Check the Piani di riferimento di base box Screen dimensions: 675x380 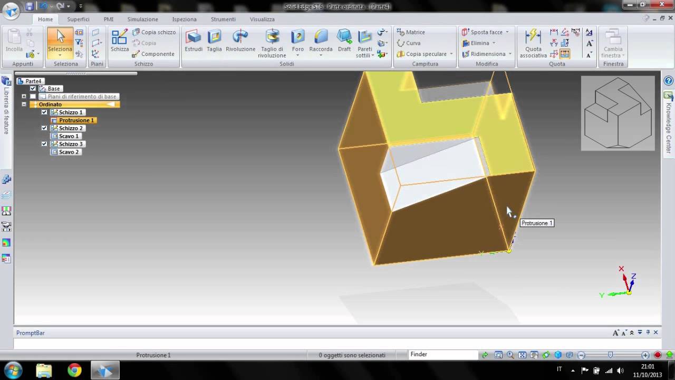pos(33,97)
